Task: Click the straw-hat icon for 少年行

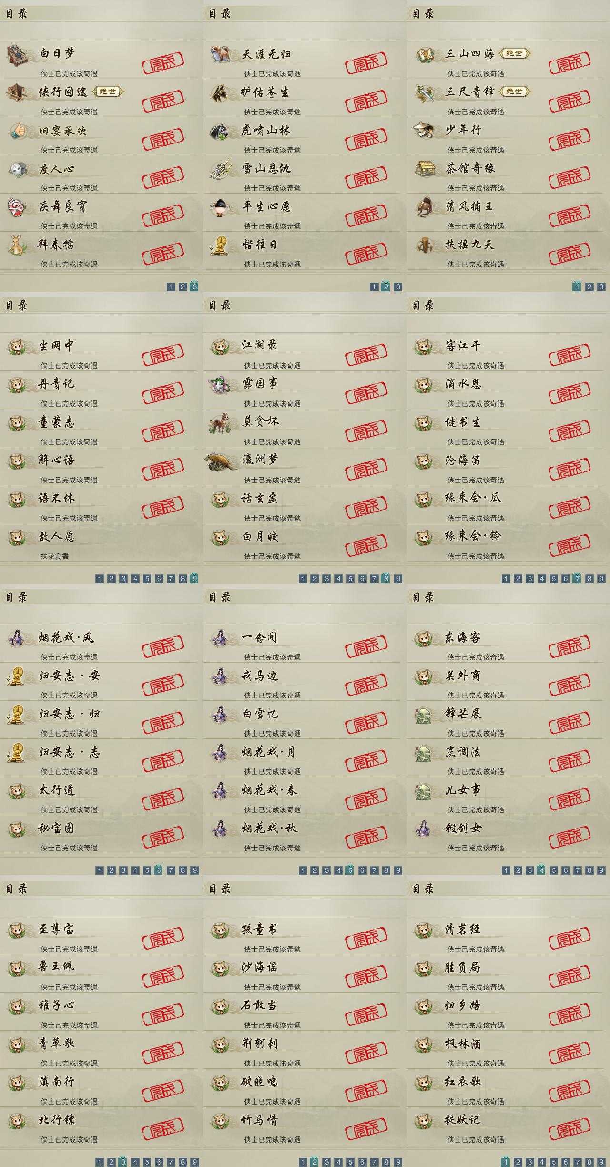Action: (424, 130)
